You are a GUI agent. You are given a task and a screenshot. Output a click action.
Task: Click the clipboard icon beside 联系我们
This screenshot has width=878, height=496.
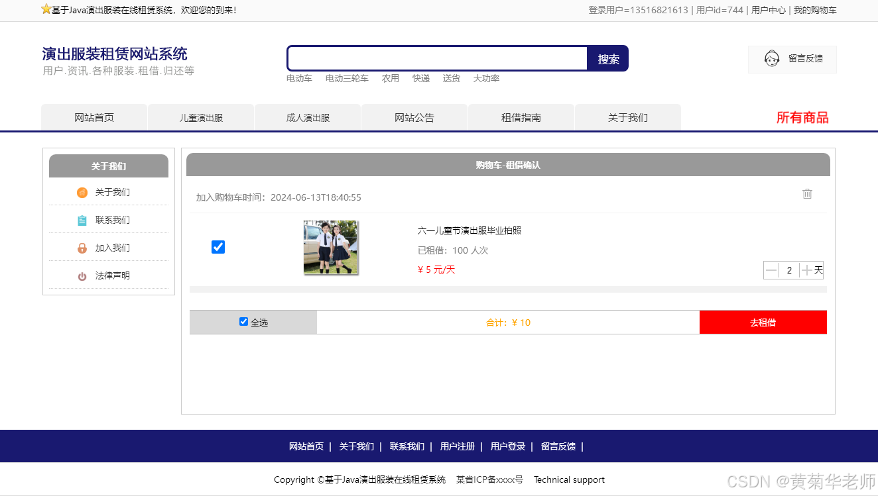tap(82, 221)
